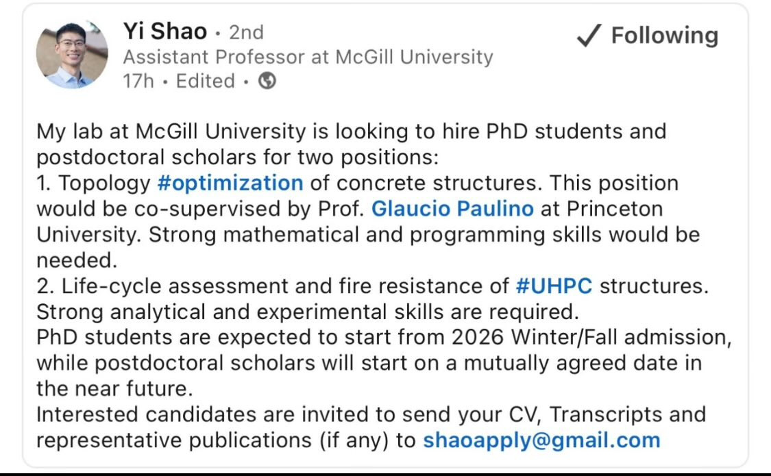Click the shaoapply@gmail.com email link
The height and width of the screenshot is (476, 771).
click(x=541, y=440)
